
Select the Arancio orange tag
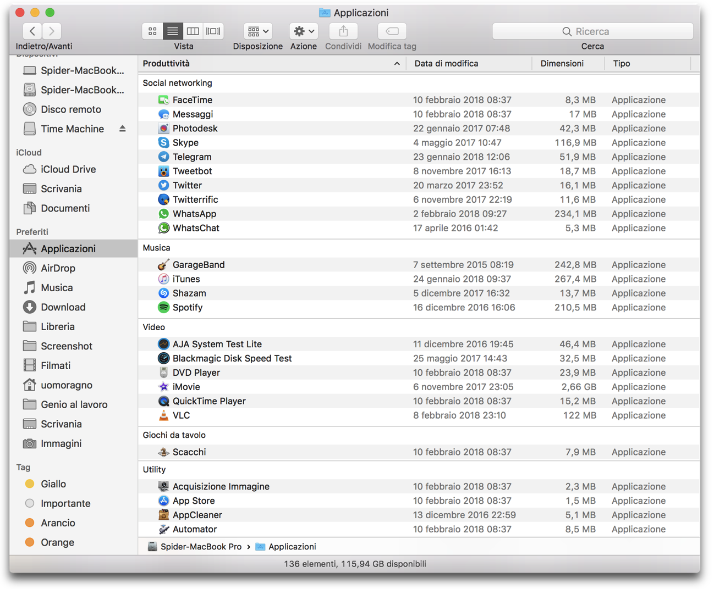51,523
